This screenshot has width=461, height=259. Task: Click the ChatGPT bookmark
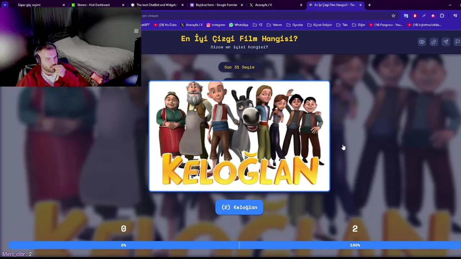146,25
